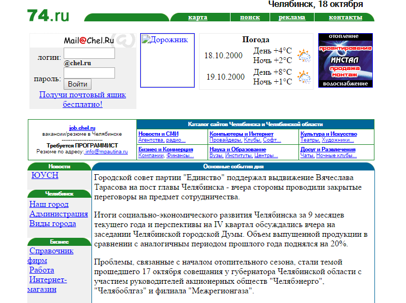Click the Дорожник broken image banner
The height and width of the screenshot is (303, 406).
(x=167, y=60)
